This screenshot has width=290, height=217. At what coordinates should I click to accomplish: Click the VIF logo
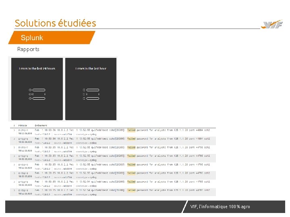[272, 25]
